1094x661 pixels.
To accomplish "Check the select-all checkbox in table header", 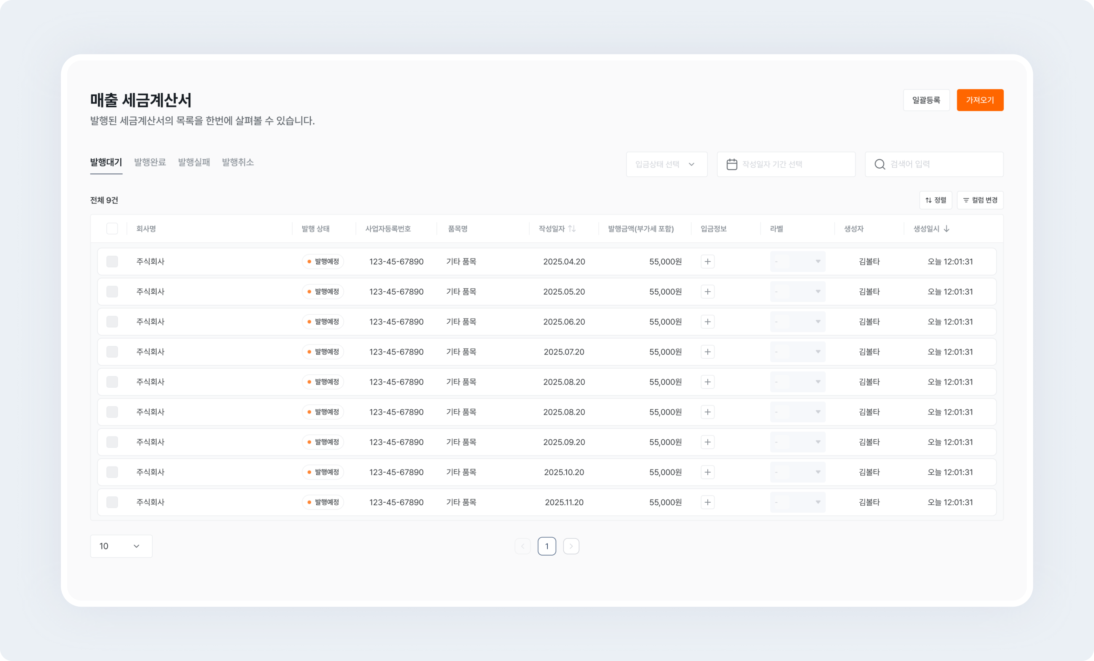I will (112, 228).
